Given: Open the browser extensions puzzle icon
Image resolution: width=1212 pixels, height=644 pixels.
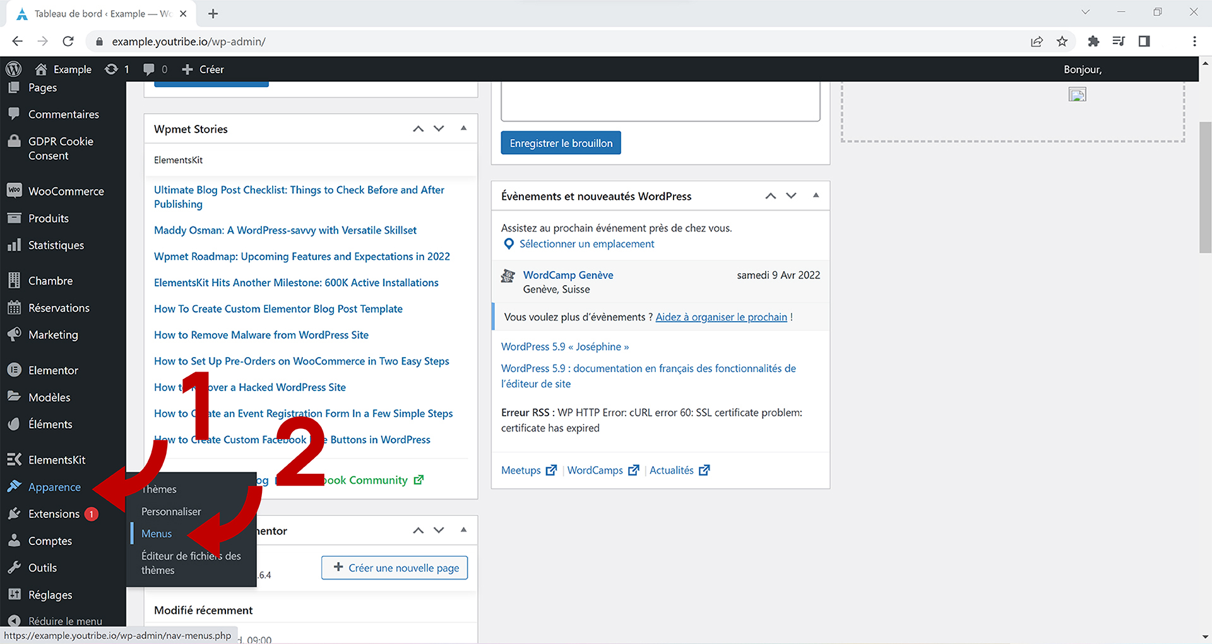Looking at the screenshot, I should click(1093, 42).
